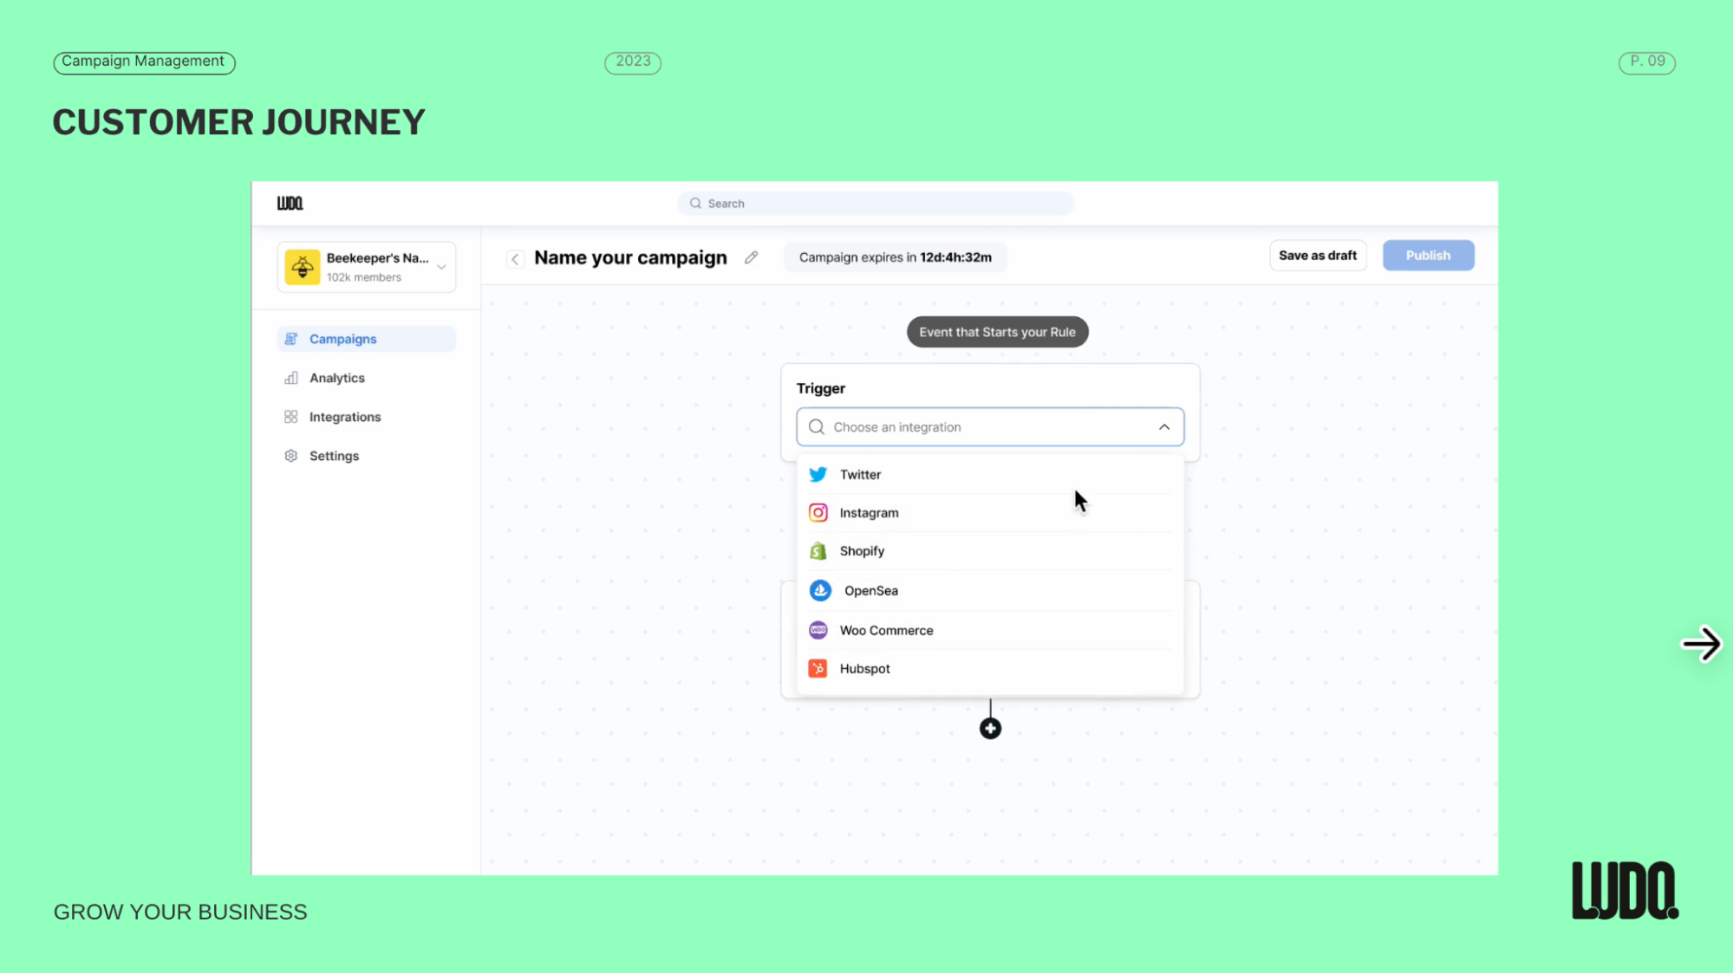Screen dimensions: 1733x974
Task: Click the campaign name text input field
Action: (x=631, y=256)
